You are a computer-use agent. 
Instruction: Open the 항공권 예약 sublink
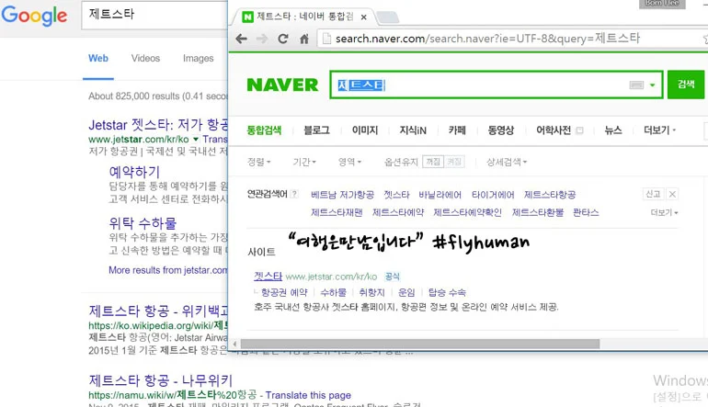[284, 292]
